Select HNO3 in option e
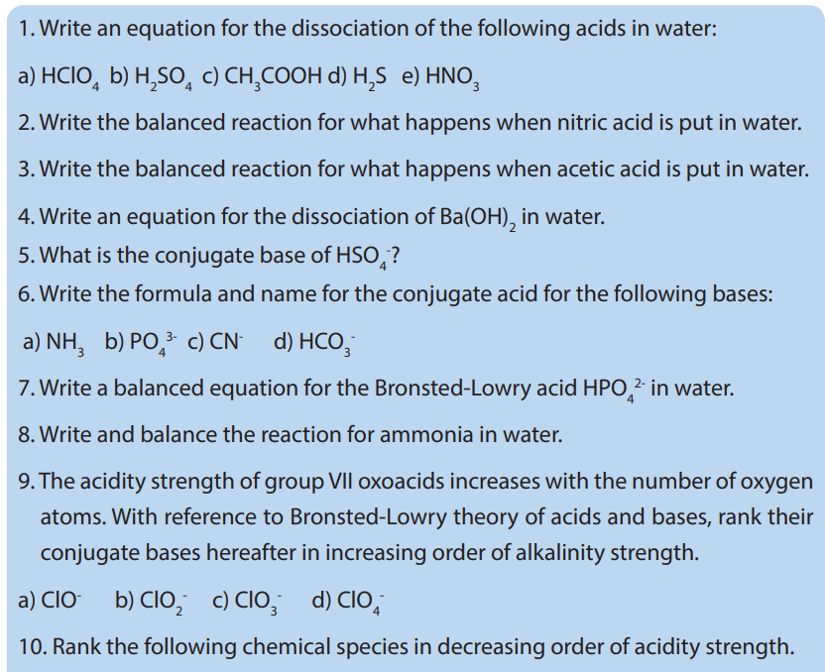Viewport: 825px width, 672px height. [452, 77]
